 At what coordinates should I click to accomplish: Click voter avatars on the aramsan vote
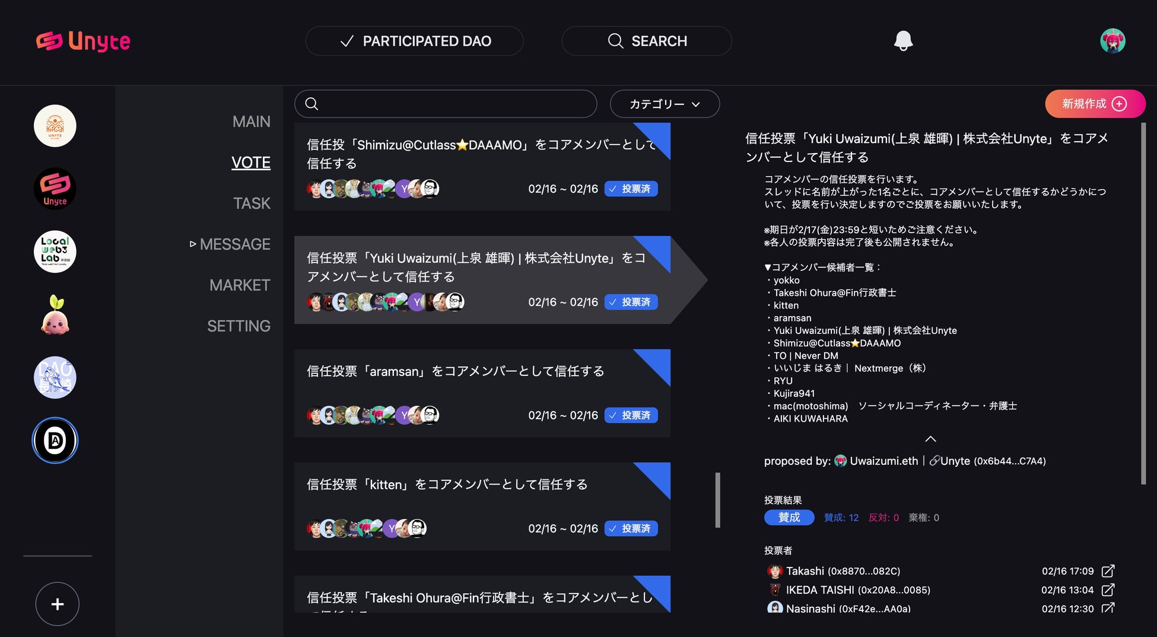click(373, 415)
